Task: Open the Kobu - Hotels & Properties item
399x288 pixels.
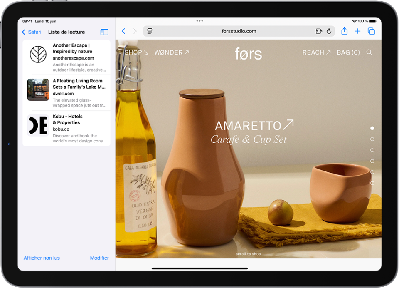Action: point(66,129)
